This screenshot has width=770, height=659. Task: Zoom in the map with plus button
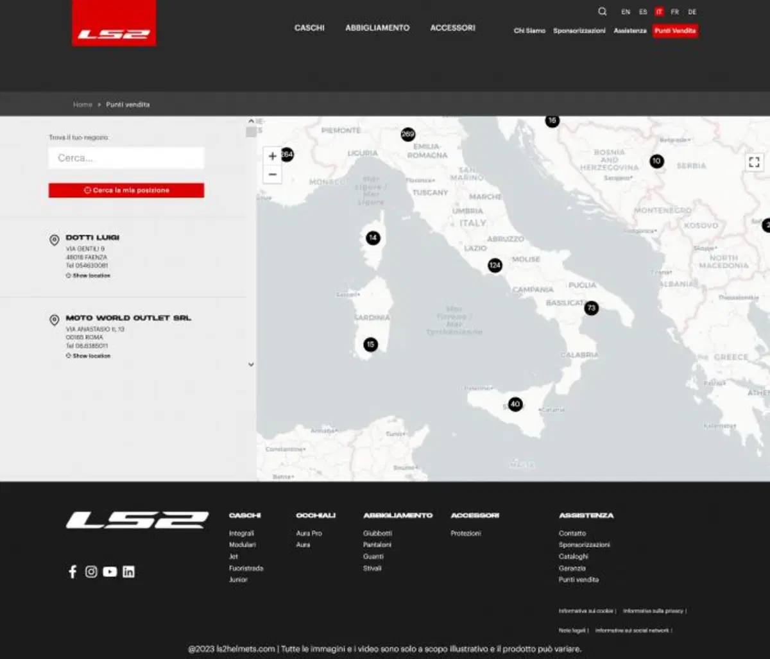pyautogui.click(x=272, y=156)
